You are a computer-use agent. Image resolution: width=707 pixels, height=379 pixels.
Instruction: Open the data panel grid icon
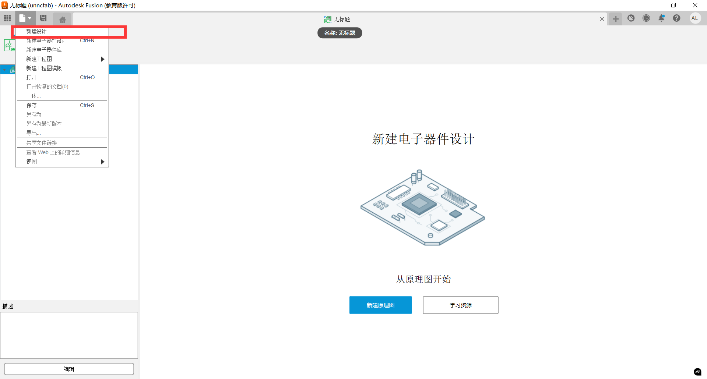click(7, 18)
